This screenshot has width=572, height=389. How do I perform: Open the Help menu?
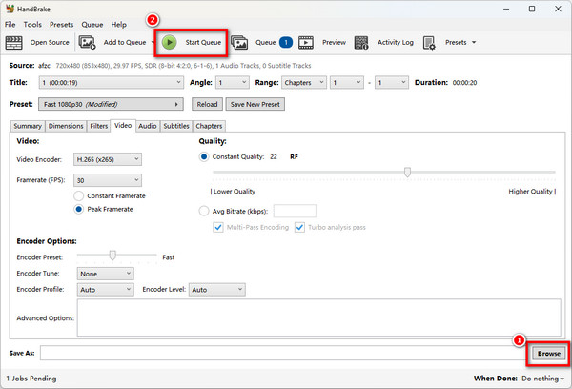[x=119, y=25]
